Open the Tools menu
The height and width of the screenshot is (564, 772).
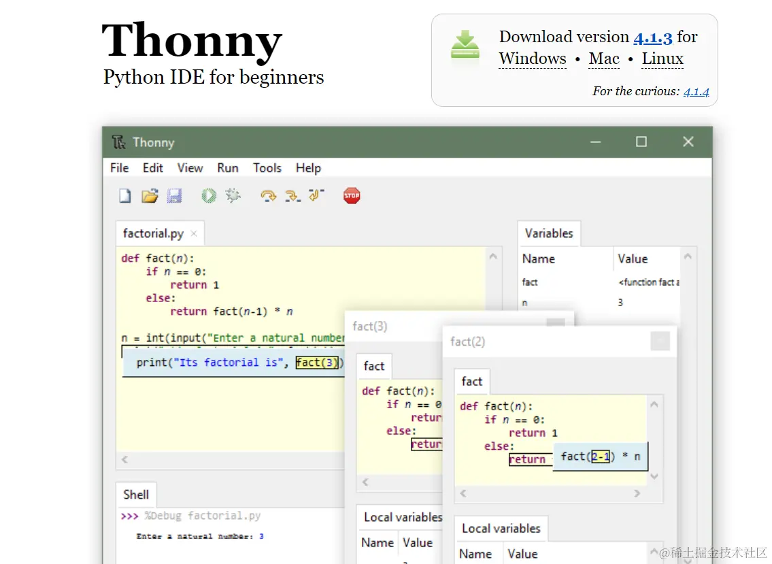(x=267, y=168)
